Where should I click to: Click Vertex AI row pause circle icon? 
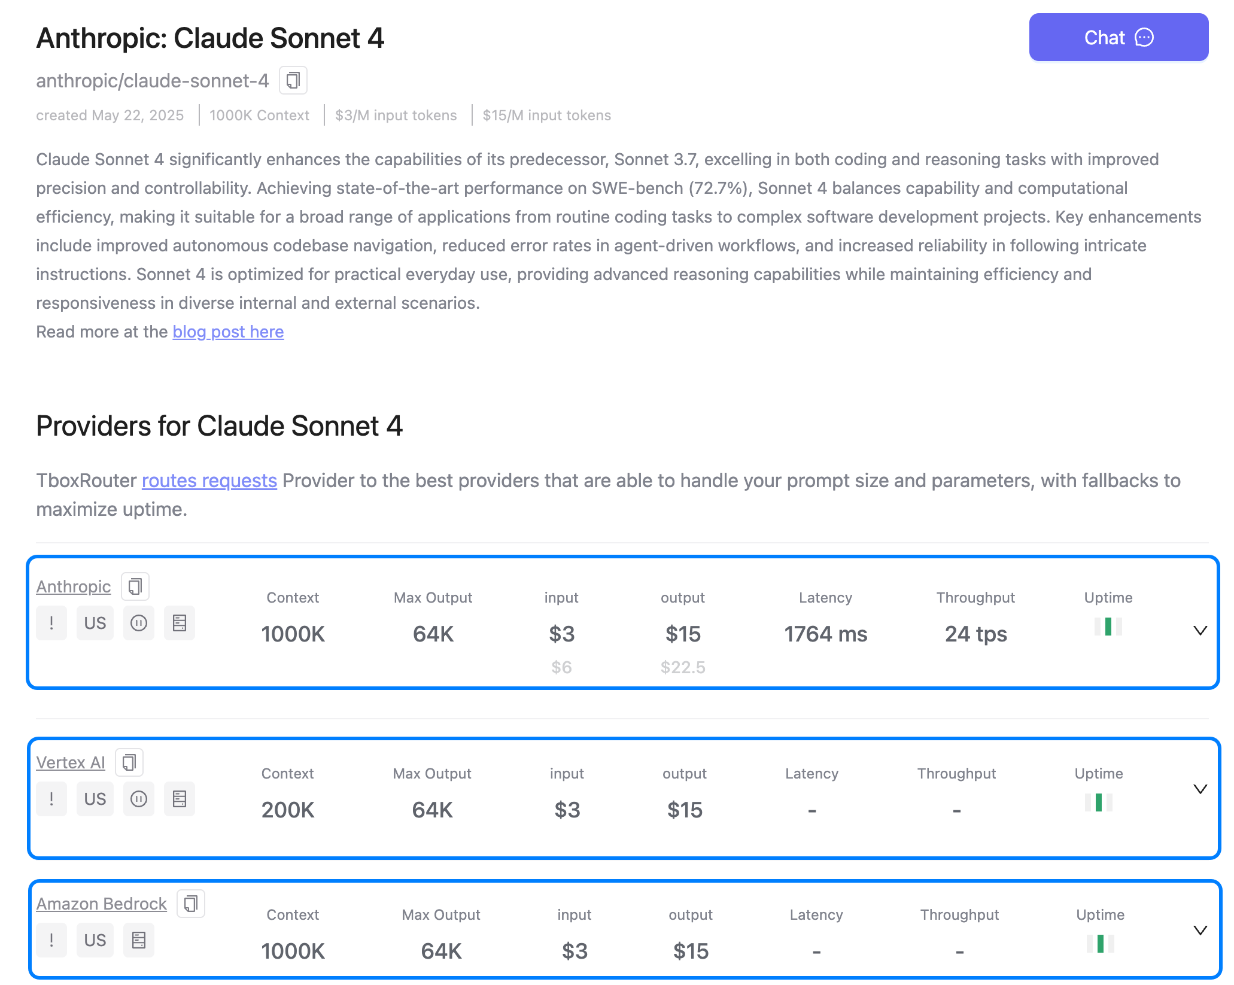tap(139, 799)
